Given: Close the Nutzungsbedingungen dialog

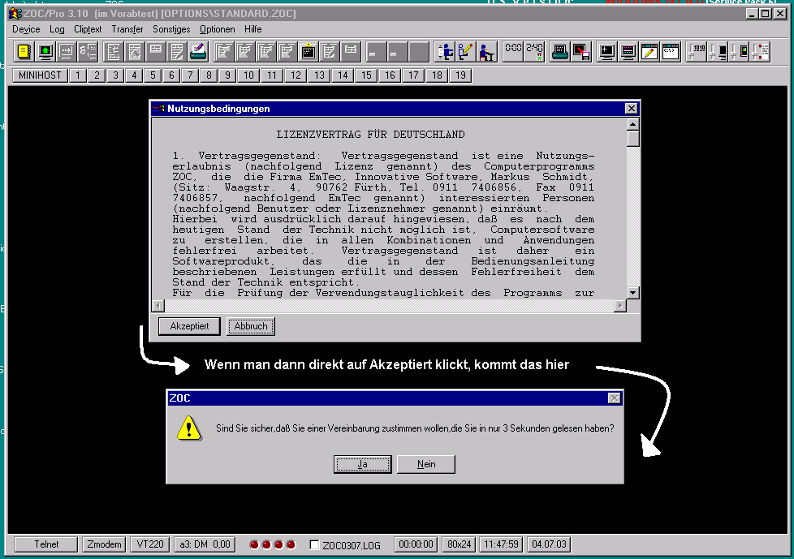Looking at the screenshot, I should click(631, 108).
